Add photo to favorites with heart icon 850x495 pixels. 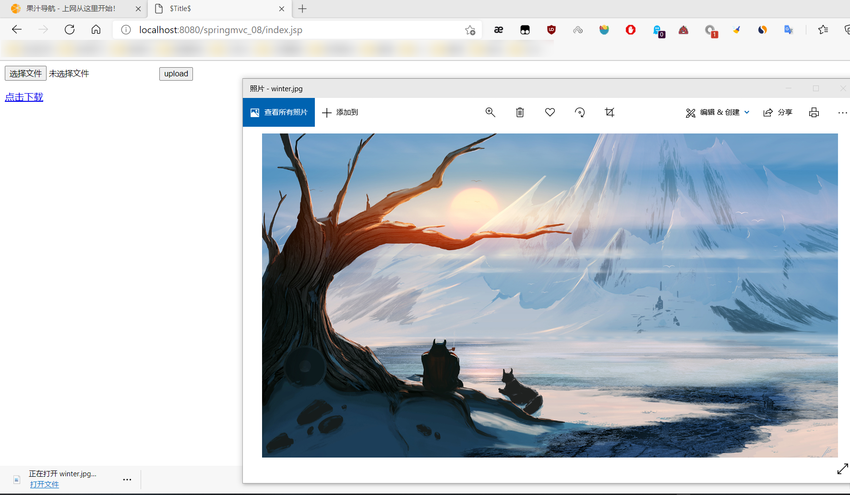click(x=550, y=112)
